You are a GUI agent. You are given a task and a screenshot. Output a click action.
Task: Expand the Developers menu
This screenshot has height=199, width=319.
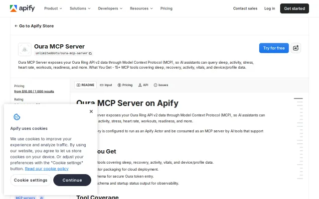point(110,8)
